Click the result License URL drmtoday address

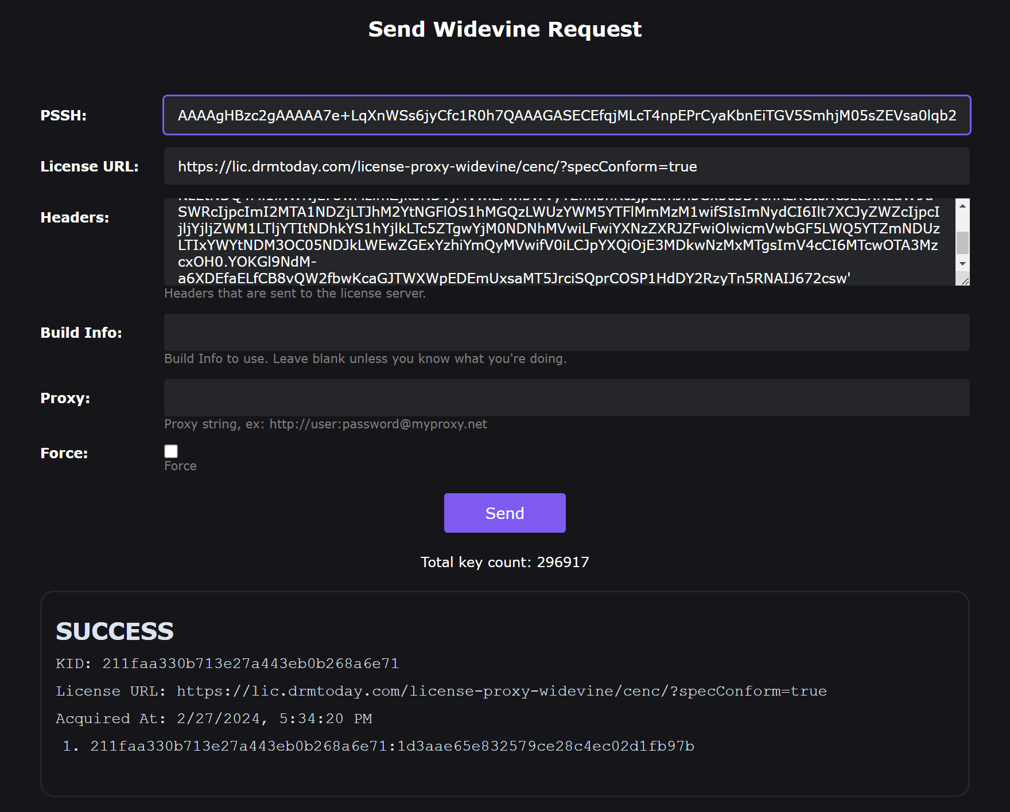click(501, 691)
